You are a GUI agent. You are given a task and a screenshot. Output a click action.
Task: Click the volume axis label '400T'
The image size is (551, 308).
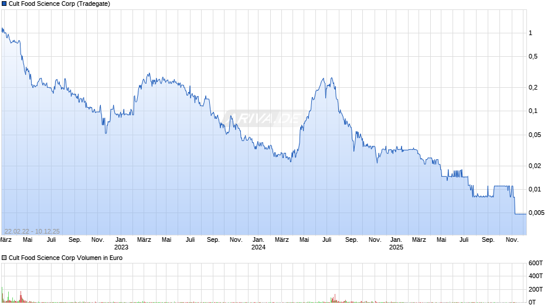pyautogui.click(x=536, y=276)
